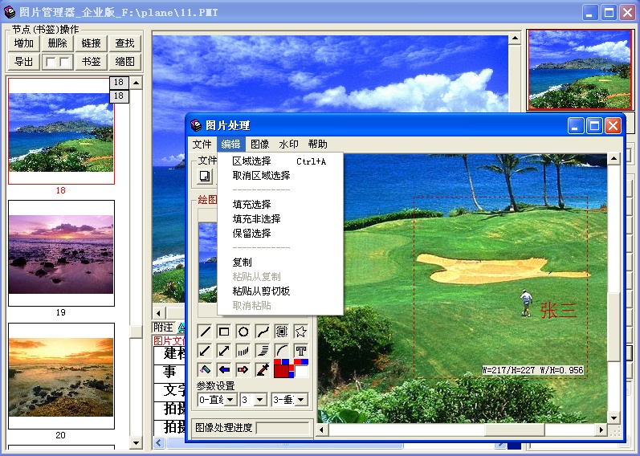Click the 增加 add node button
This screenshot has width=640, height=456.
24,43
